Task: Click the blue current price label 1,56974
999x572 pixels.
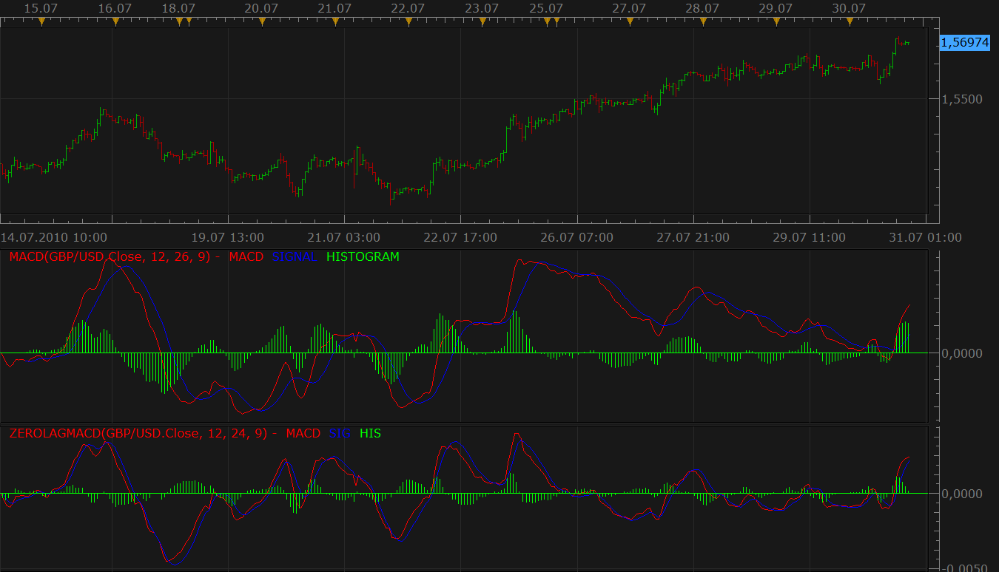Action: point(964,42)
